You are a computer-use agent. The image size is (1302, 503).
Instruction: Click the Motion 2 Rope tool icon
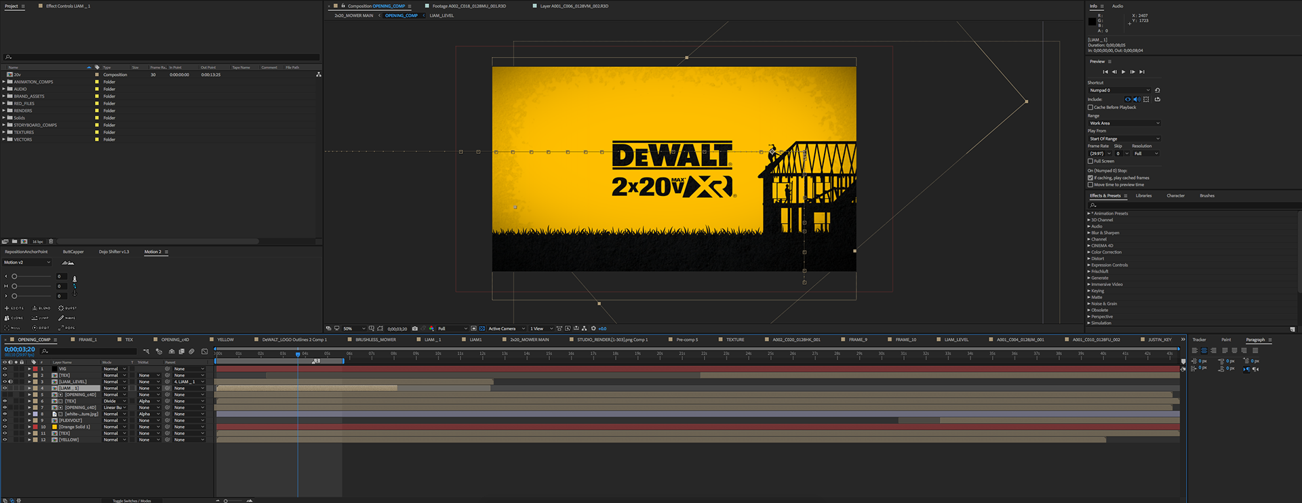(61, 327)
